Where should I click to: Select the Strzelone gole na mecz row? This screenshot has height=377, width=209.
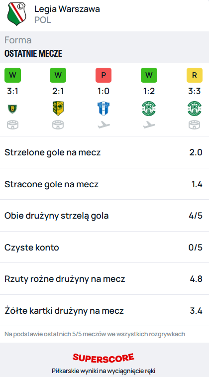tap(104, 152)
